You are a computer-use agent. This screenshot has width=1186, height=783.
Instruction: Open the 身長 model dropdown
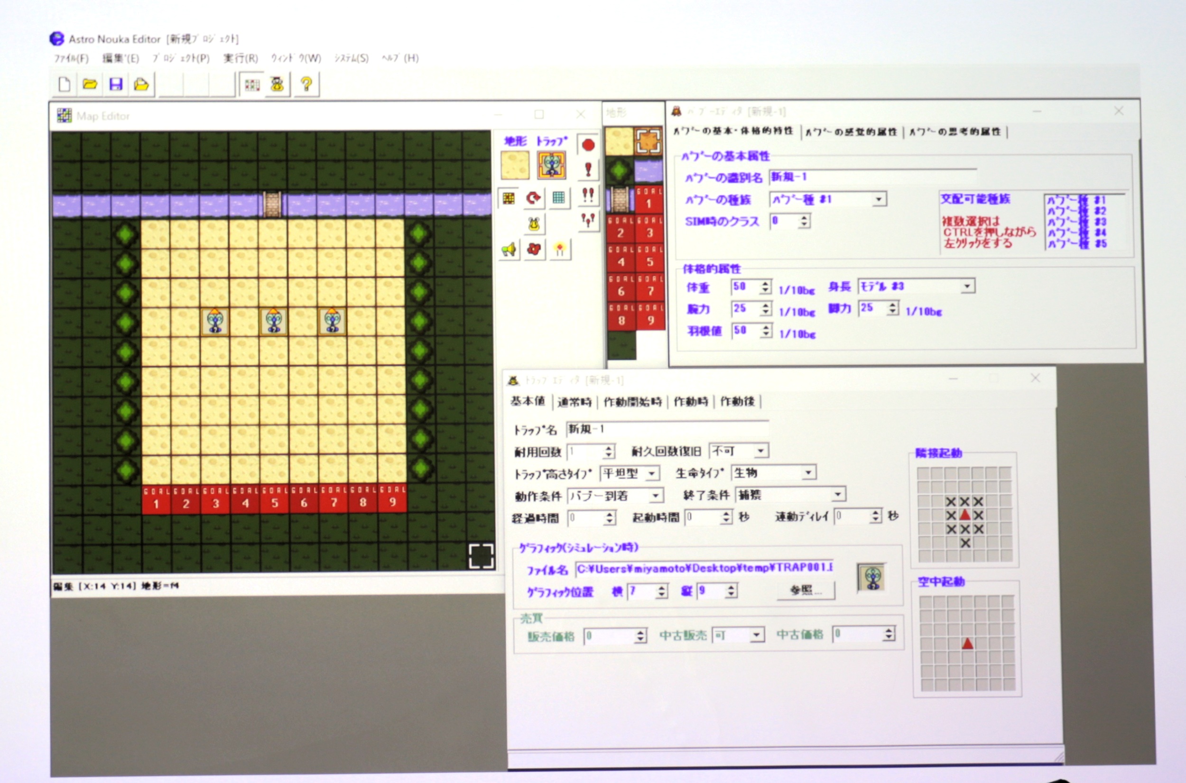coord(967,286)
